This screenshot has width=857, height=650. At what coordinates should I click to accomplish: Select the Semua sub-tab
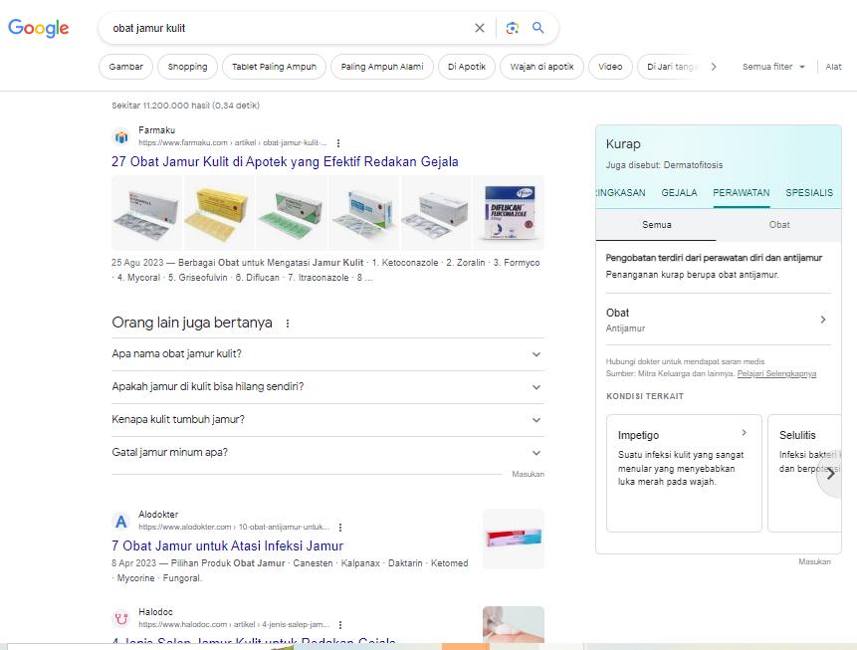pos(656,225)
